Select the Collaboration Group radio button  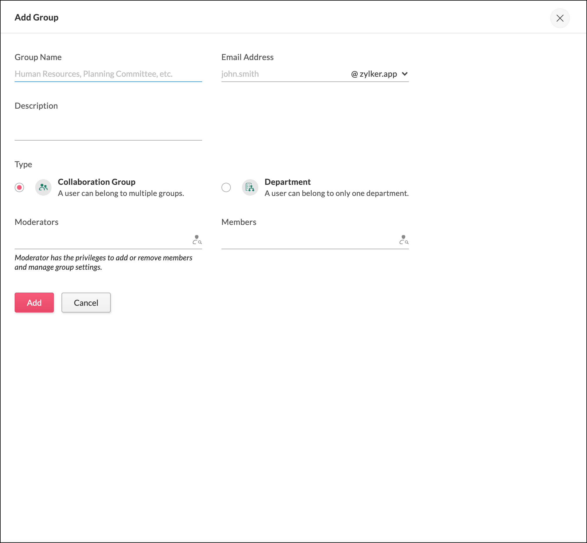pyautogui.click(x=19, y=187)
